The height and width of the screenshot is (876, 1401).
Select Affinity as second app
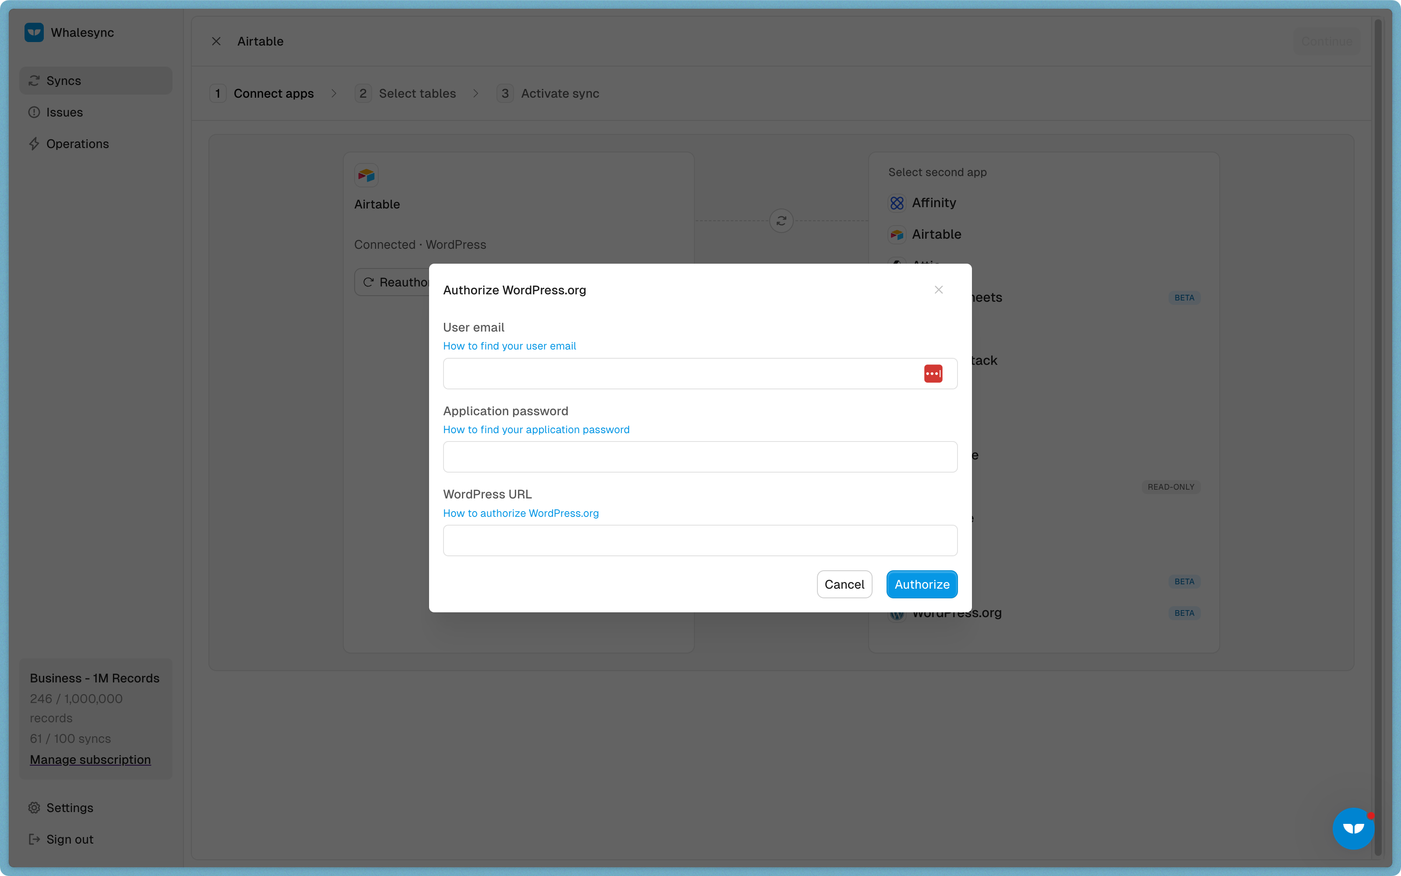(1044, 203)
